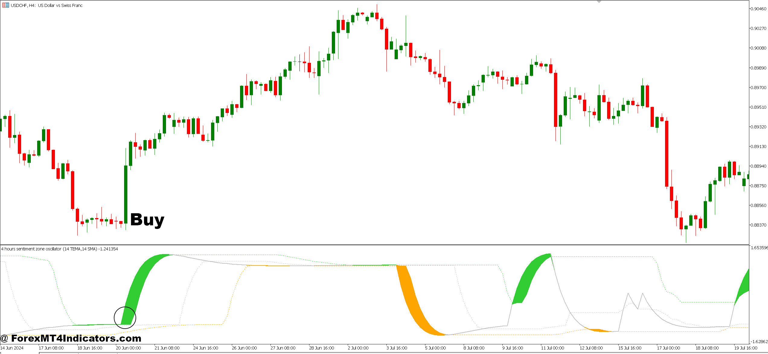Expand the USDCHF,H4 chart title area

coord(42,5)
